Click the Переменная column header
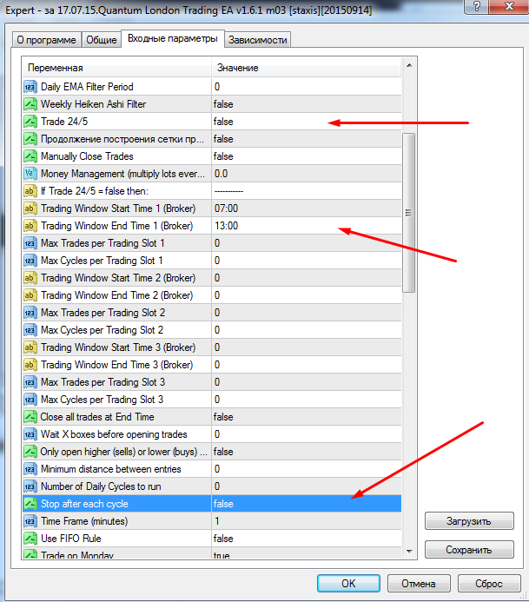 [x=116, y=68]
